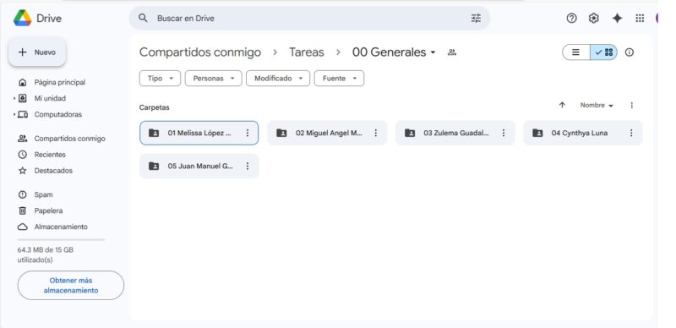Click the clock icon next to Recientes

click(23, 155)
